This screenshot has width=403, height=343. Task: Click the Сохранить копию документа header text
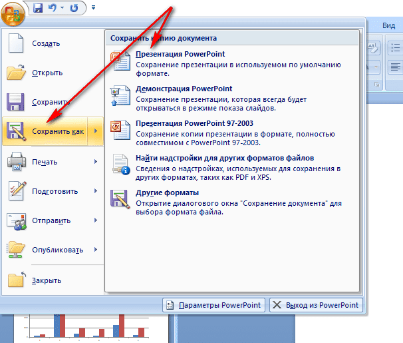[164, 38]
